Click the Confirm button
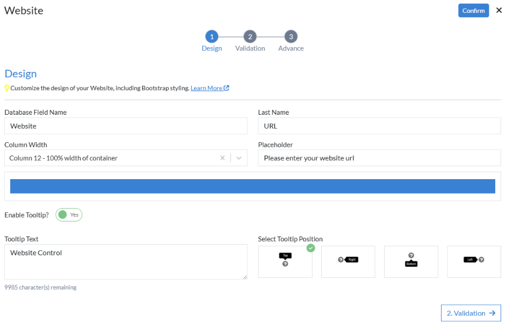 (473, 11)
